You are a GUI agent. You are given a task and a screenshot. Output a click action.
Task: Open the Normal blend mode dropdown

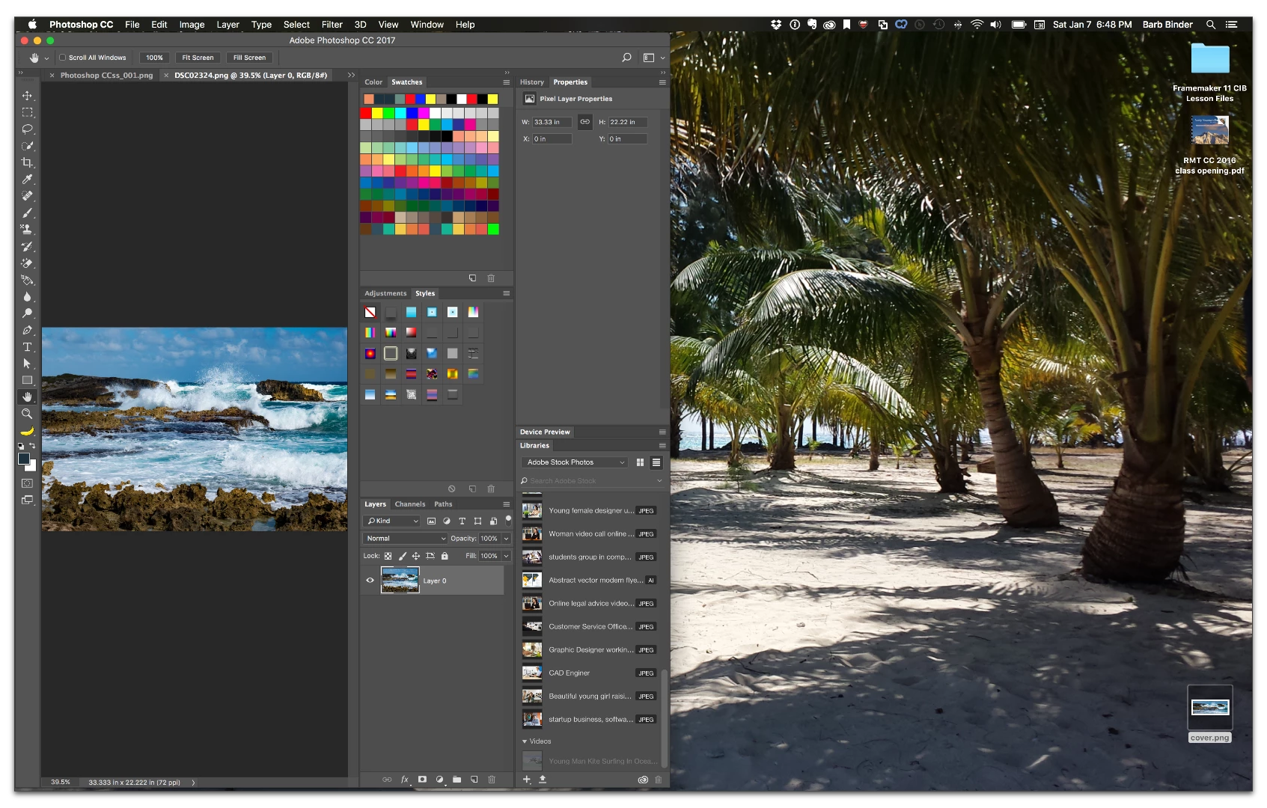tap(406, 539)
